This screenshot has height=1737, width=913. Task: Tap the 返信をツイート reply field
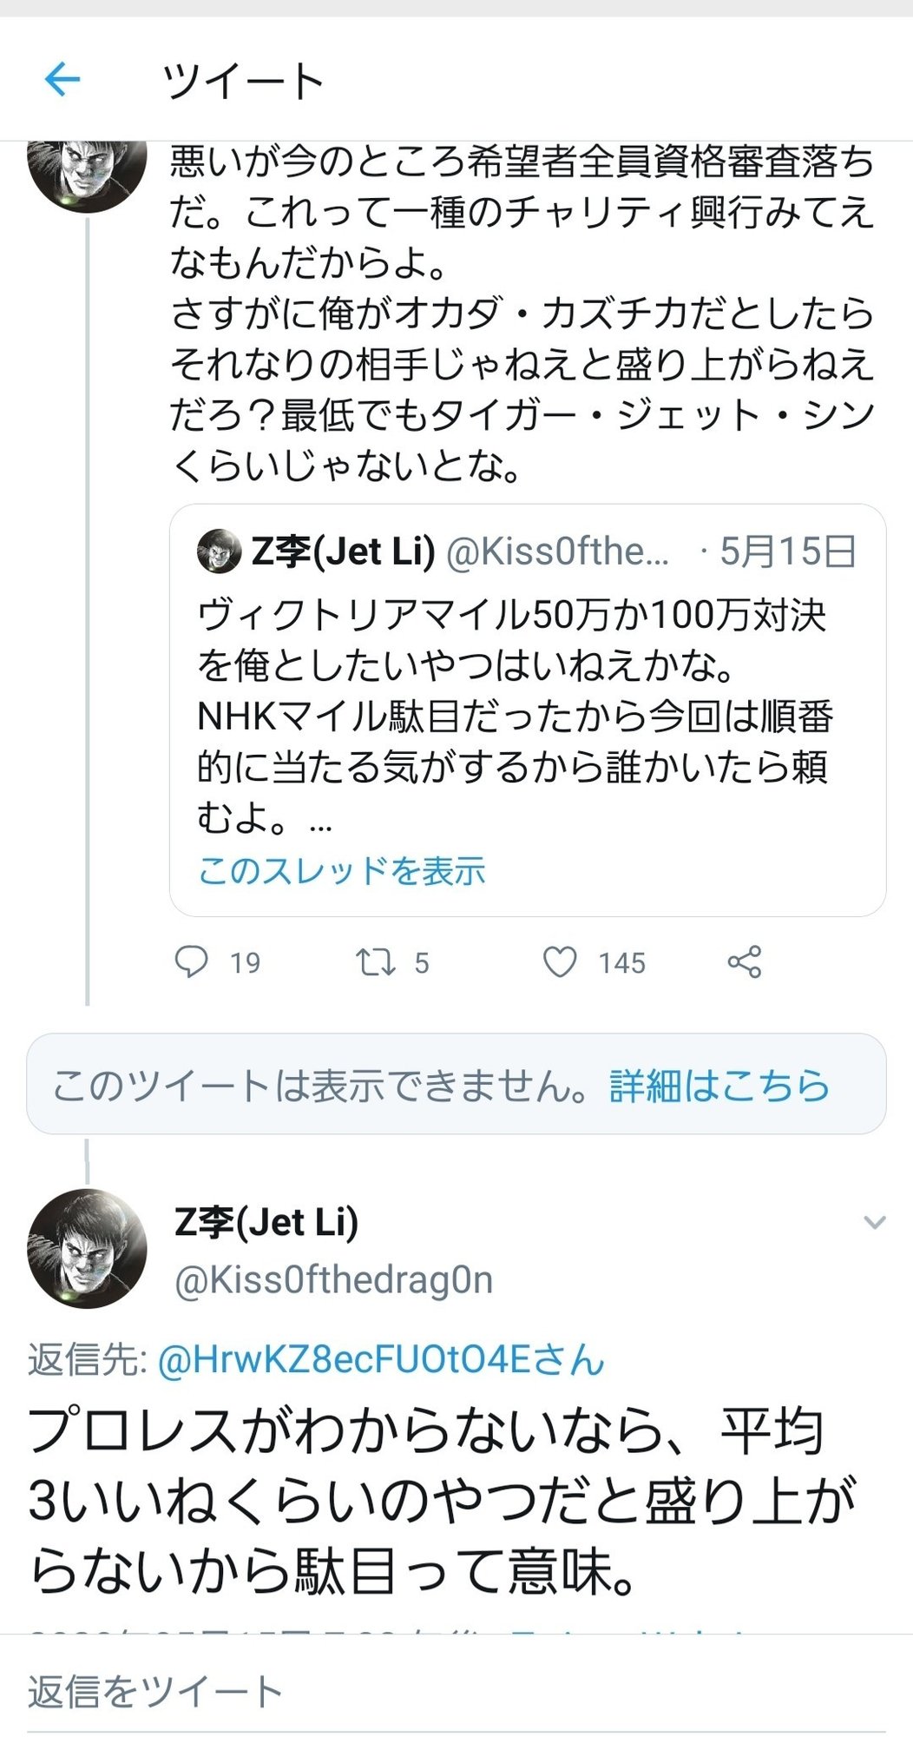click(x=156, y=1692)
